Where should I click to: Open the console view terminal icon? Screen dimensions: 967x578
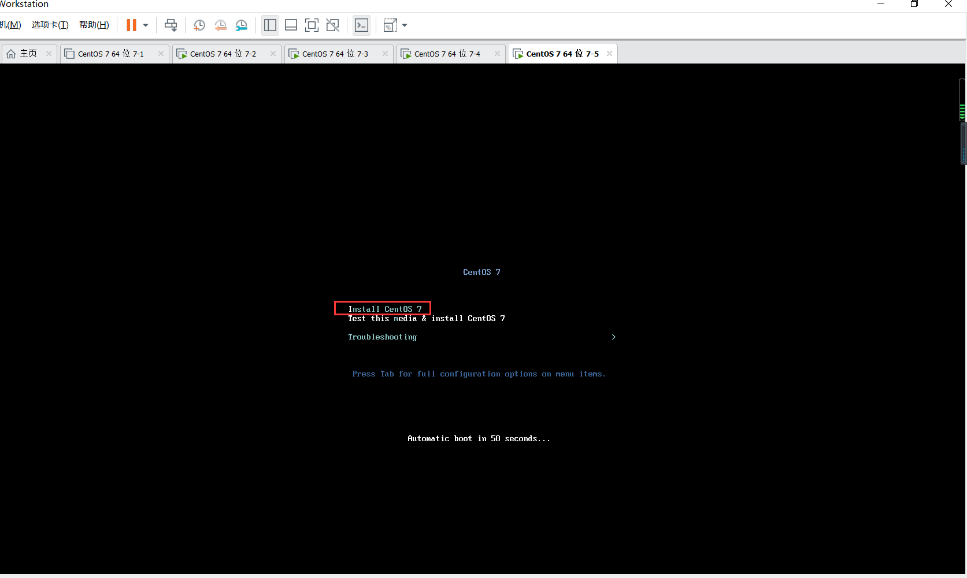tap(361, 25)
